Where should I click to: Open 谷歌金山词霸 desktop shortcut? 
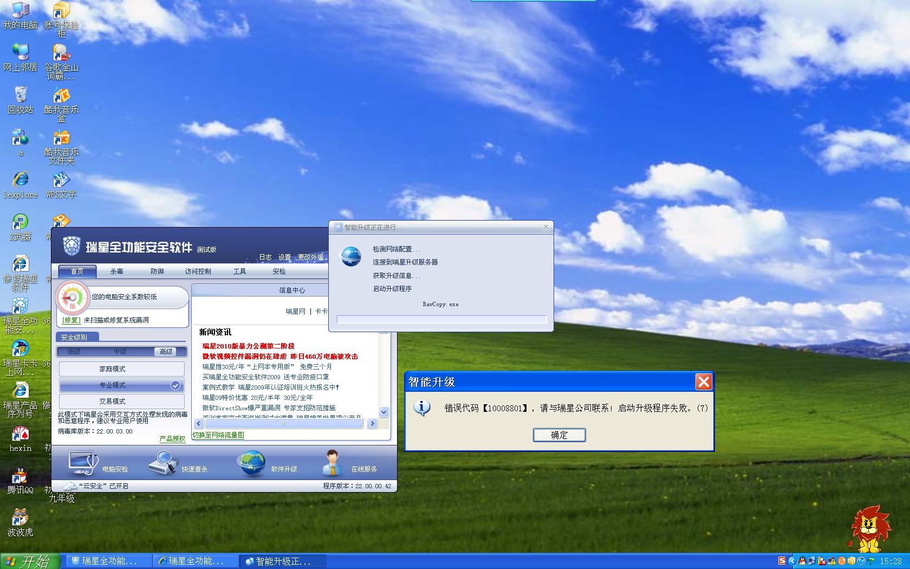coord(61,62)
